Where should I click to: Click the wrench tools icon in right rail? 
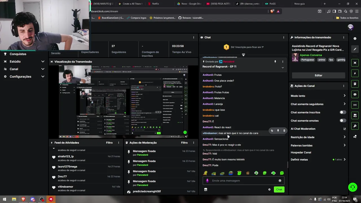[x=355, y=126]
